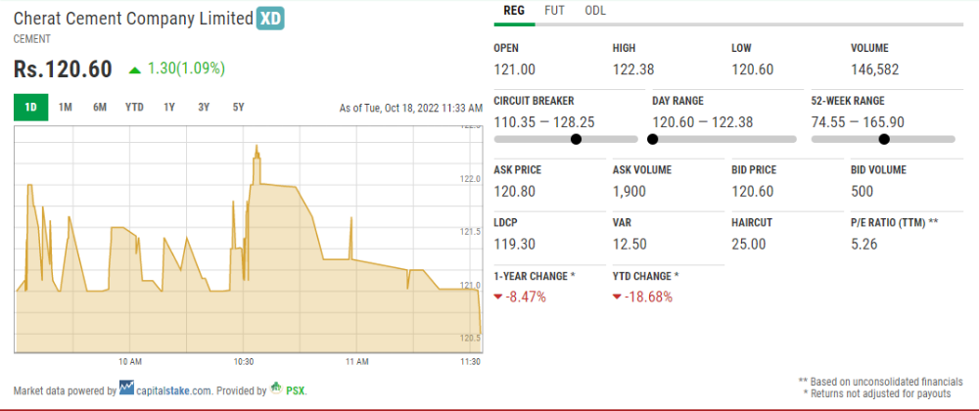Select the 3Y chart range
The image size is (979, 411).
[x=204, y=108]
